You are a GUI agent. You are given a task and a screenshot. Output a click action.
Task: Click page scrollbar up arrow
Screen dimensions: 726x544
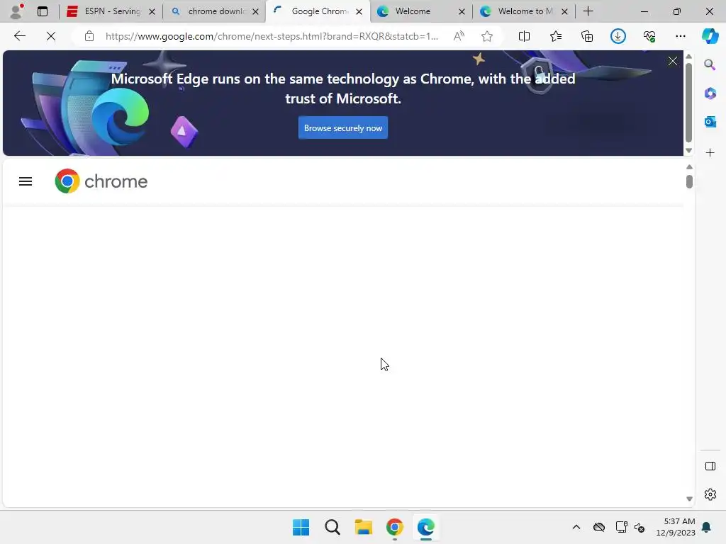click(x=689, y=167)
